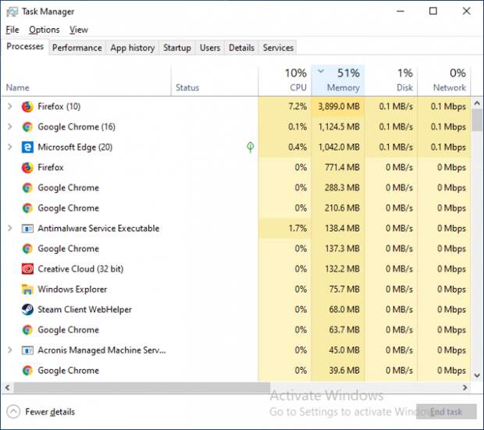The width and height of the screenshot is (484, 430).
Task: Click Chrome icon in 63.7 MB row
Action: point(27,330)
